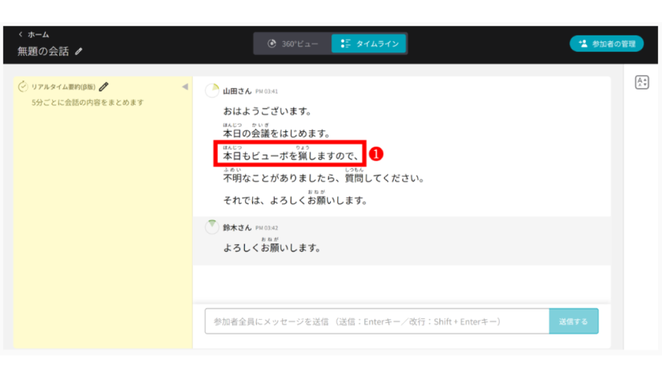The height and width of the screenshot is (372, 662).
Task: Click the pencil icon next to 無題の会話
Action: coord(79,51)
